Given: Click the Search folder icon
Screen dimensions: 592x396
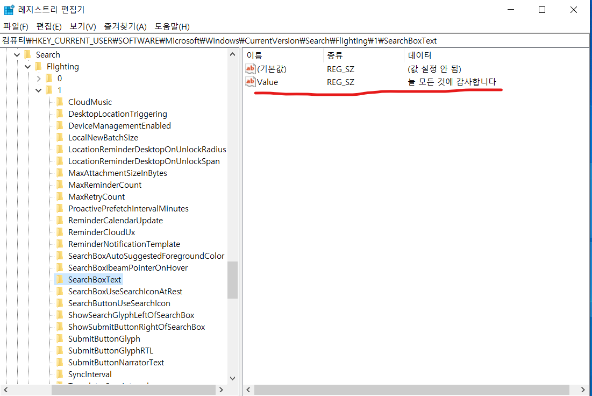Looking at the screenshot, I should pyautogui.click(x=27, y=55).
